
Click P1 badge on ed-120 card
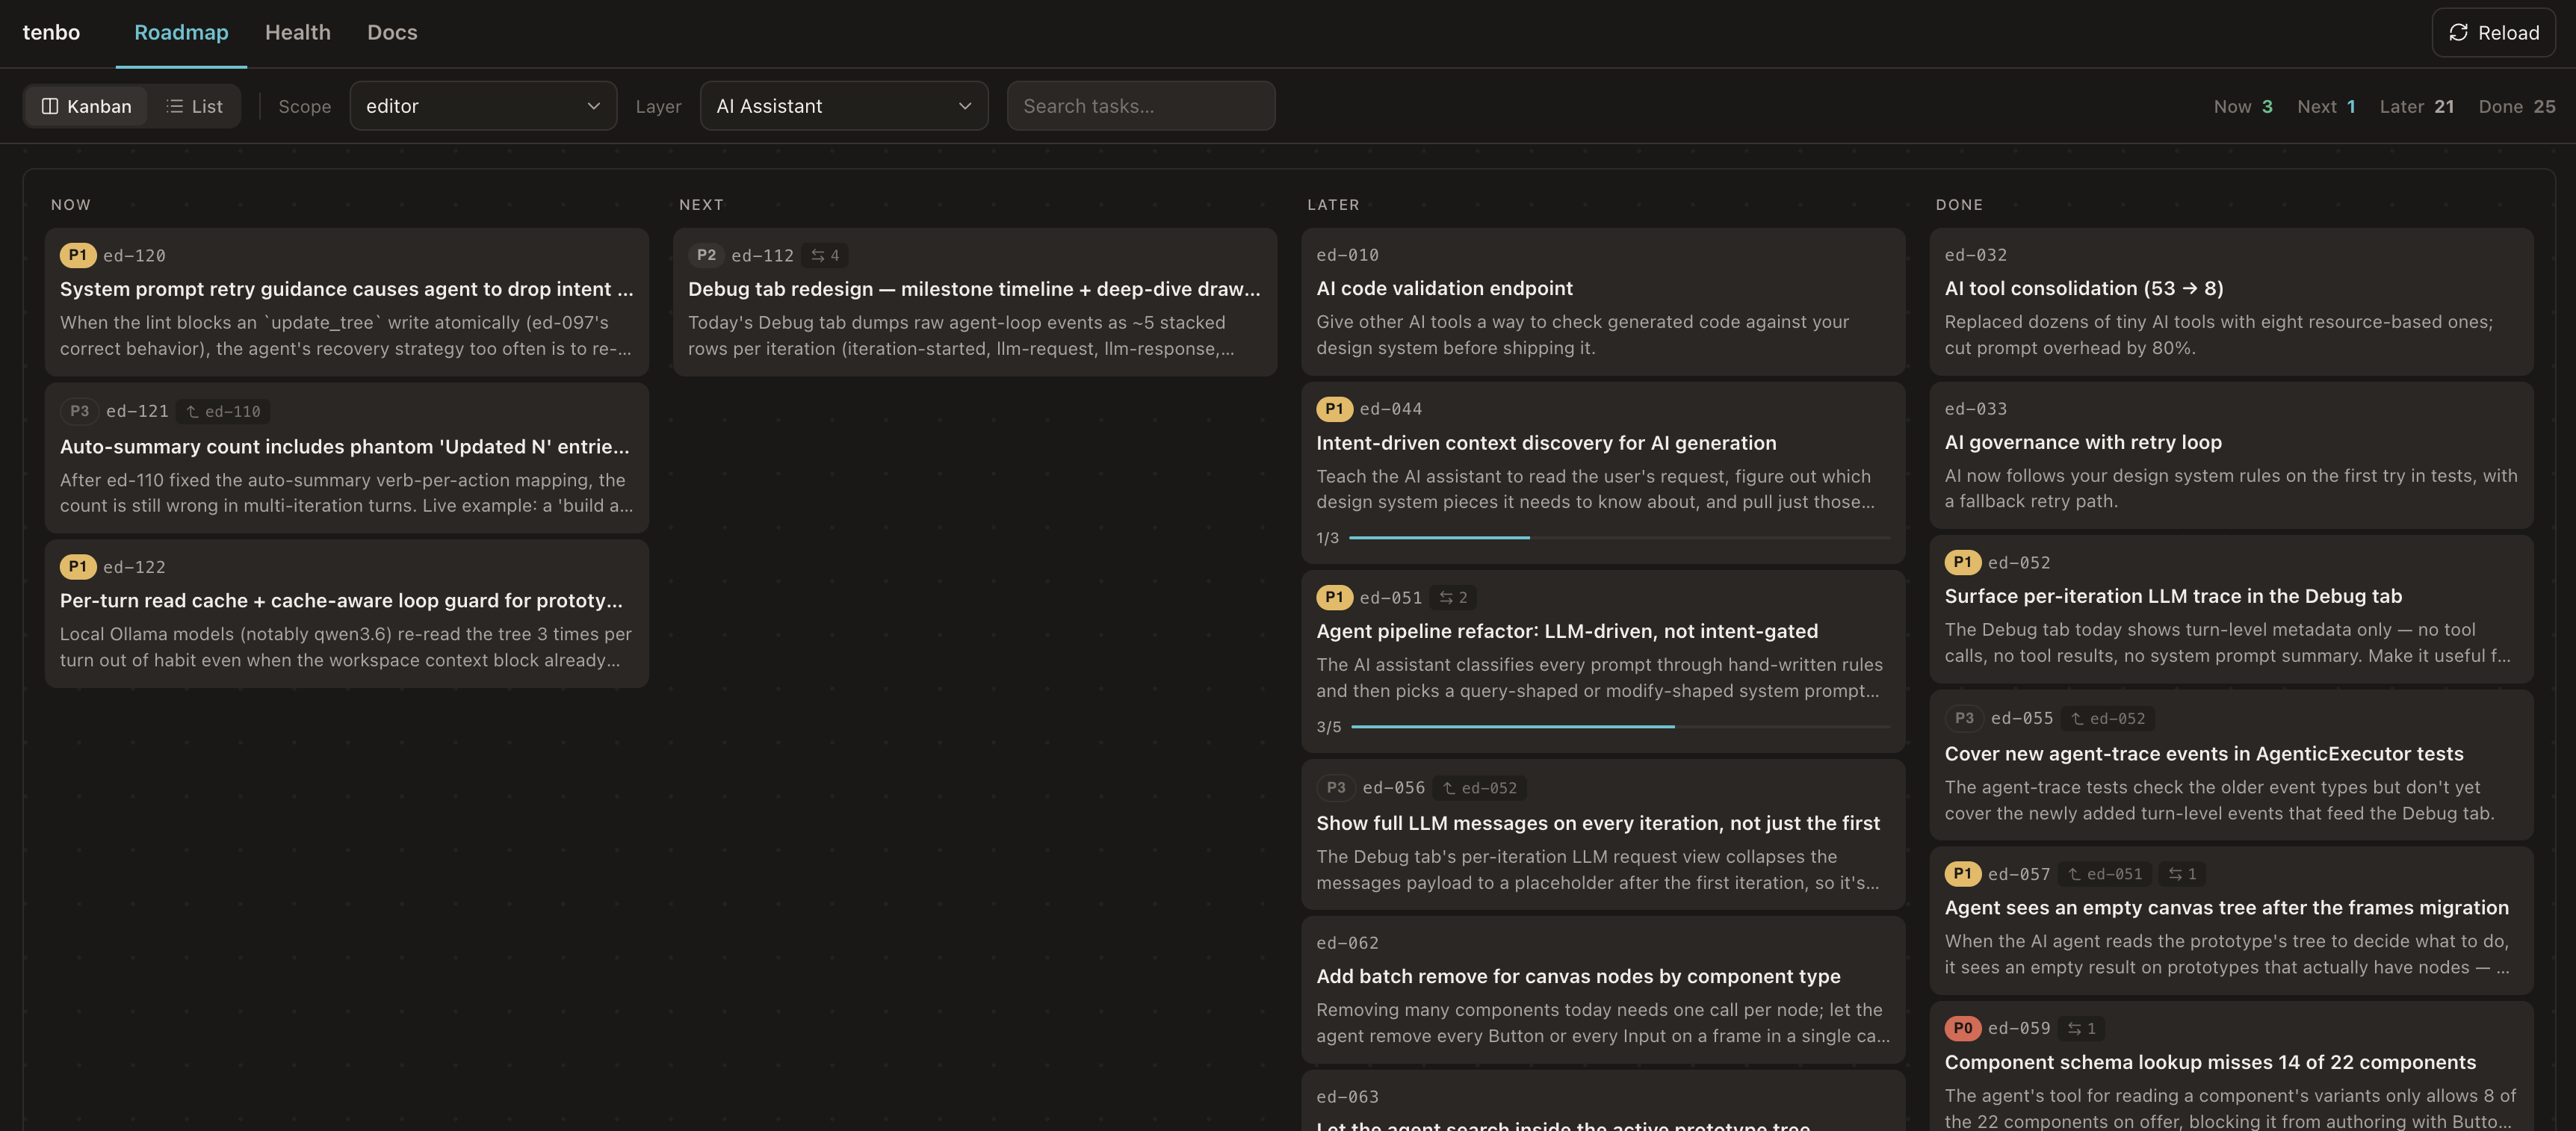(78, 255)
